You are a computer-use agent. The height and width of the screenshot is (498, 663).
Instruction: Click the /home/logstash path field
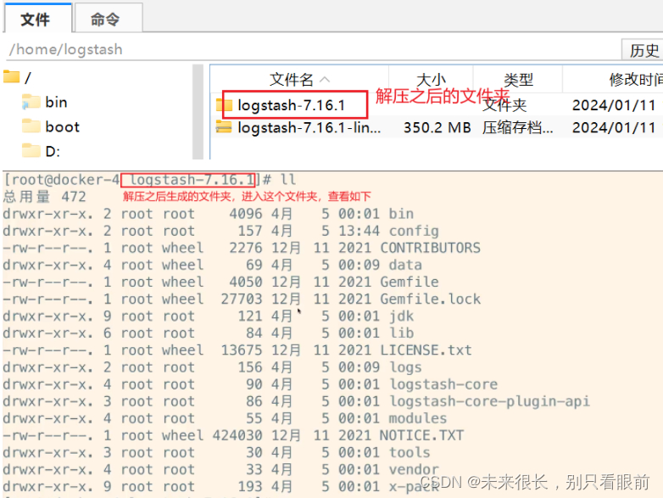click(x=313, y=49)
